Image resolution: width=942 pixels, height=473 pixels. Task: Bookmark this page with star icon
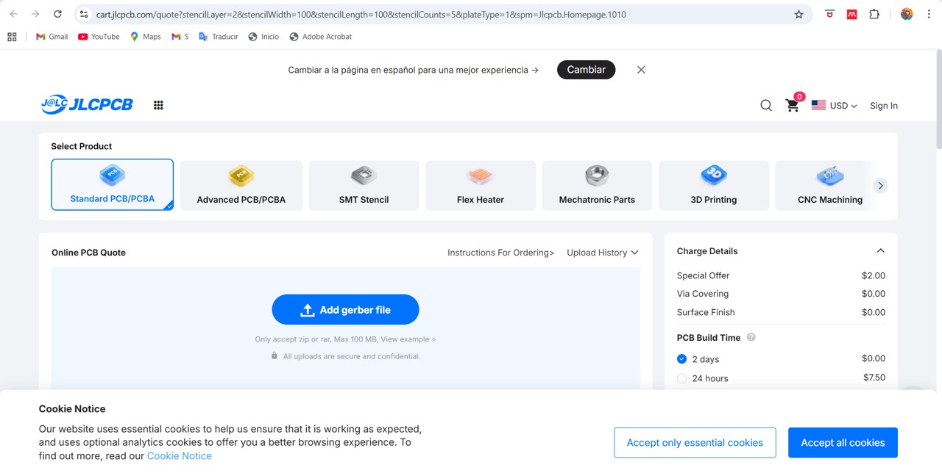[798, 14]
